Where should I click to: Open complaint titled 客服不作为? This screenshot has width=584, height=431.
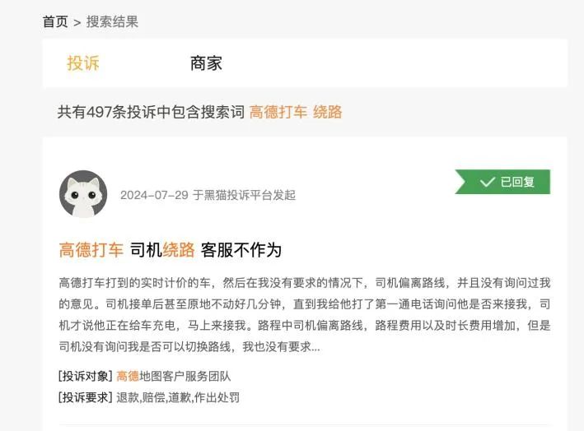tap(171, 249)
